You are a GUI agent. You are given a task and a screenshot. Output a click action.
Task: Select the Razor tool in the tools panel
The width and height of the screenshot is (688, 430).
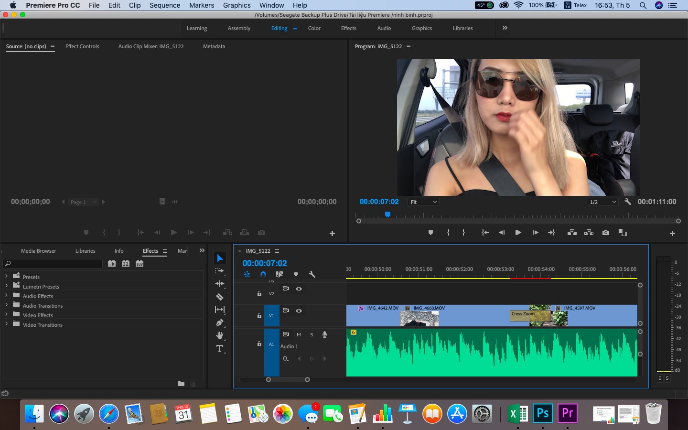220,297
